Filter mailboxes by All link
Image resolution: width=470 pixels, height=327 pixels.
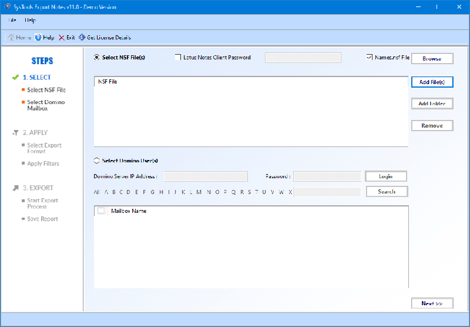97,192
